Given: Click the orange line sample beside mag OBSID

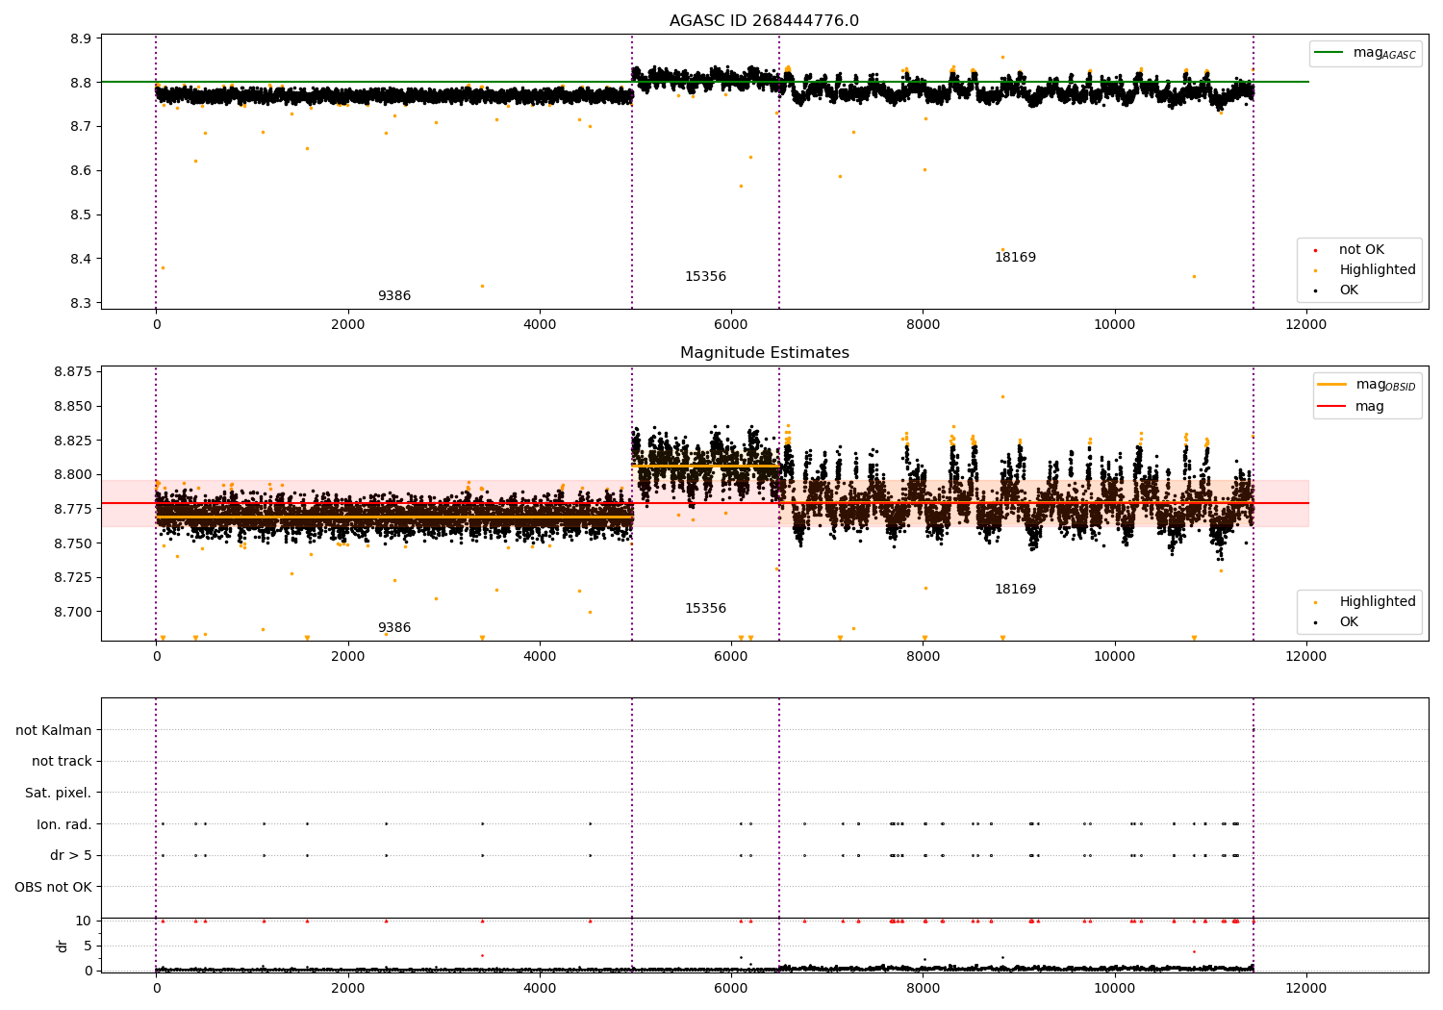Looking at the screenshot, I should pos(1332,385).
